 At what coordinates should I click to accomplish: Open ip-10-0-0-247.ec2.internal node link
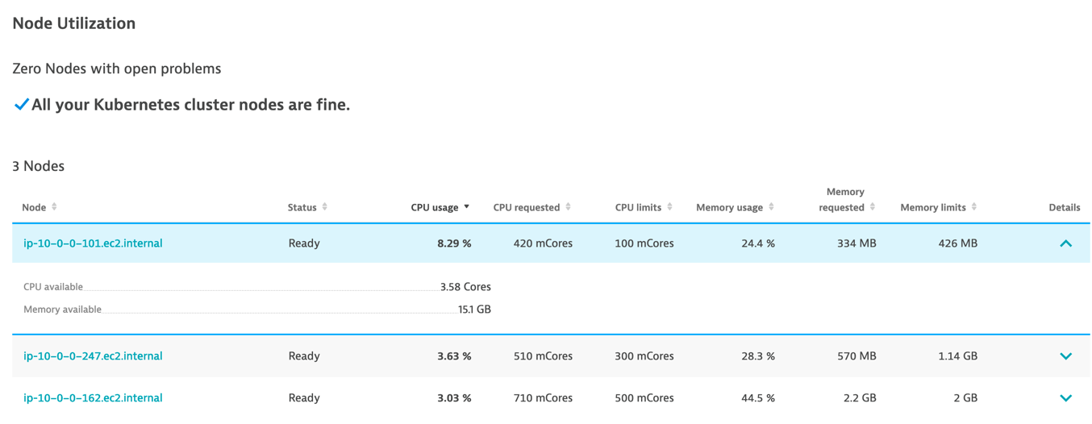[x=93, y=355]
